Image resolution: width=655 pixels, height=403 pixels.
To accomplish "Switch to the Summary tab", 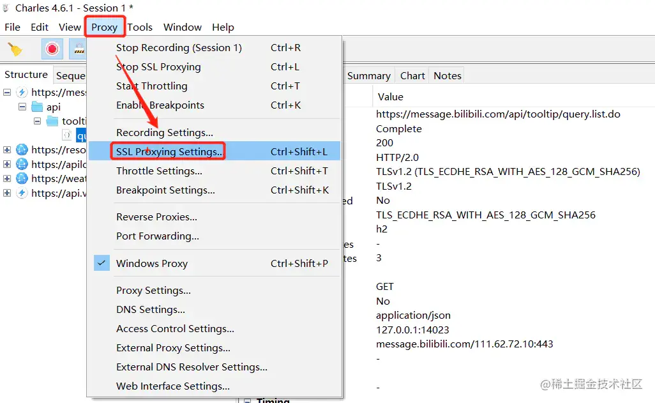I will (369, 75).
